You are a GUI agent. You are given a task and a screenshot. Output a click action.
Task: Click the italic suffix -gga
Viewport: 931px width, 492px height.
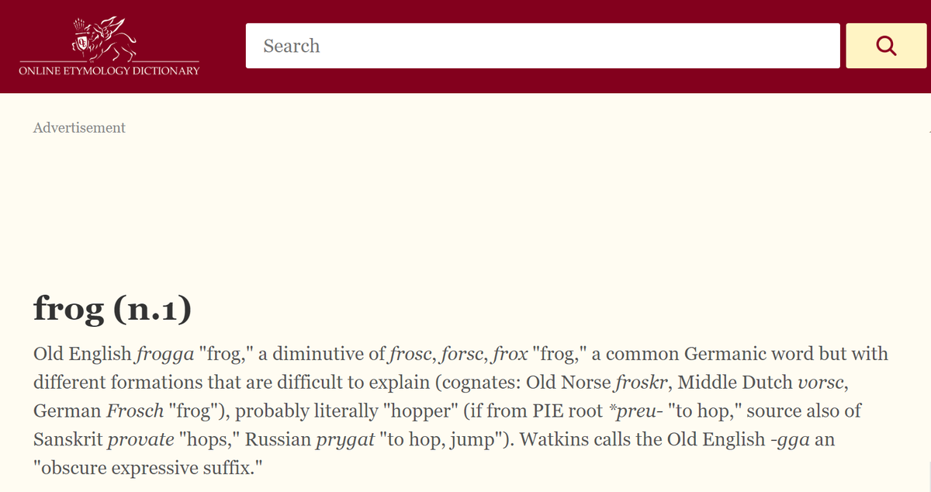(x=791, y=438)
